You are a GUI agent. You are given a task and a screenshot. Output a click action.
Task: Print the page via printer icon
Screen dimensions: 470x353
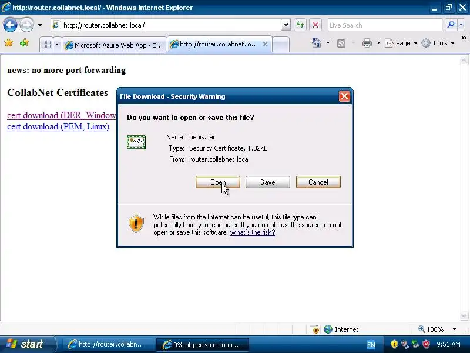click(x=367, y=43)
